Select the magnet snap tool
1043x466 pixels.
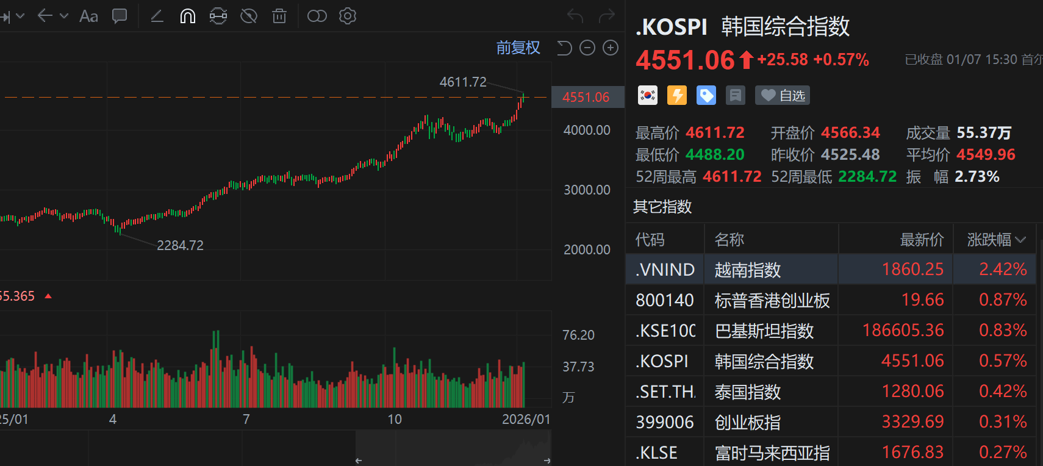[188, 16]
